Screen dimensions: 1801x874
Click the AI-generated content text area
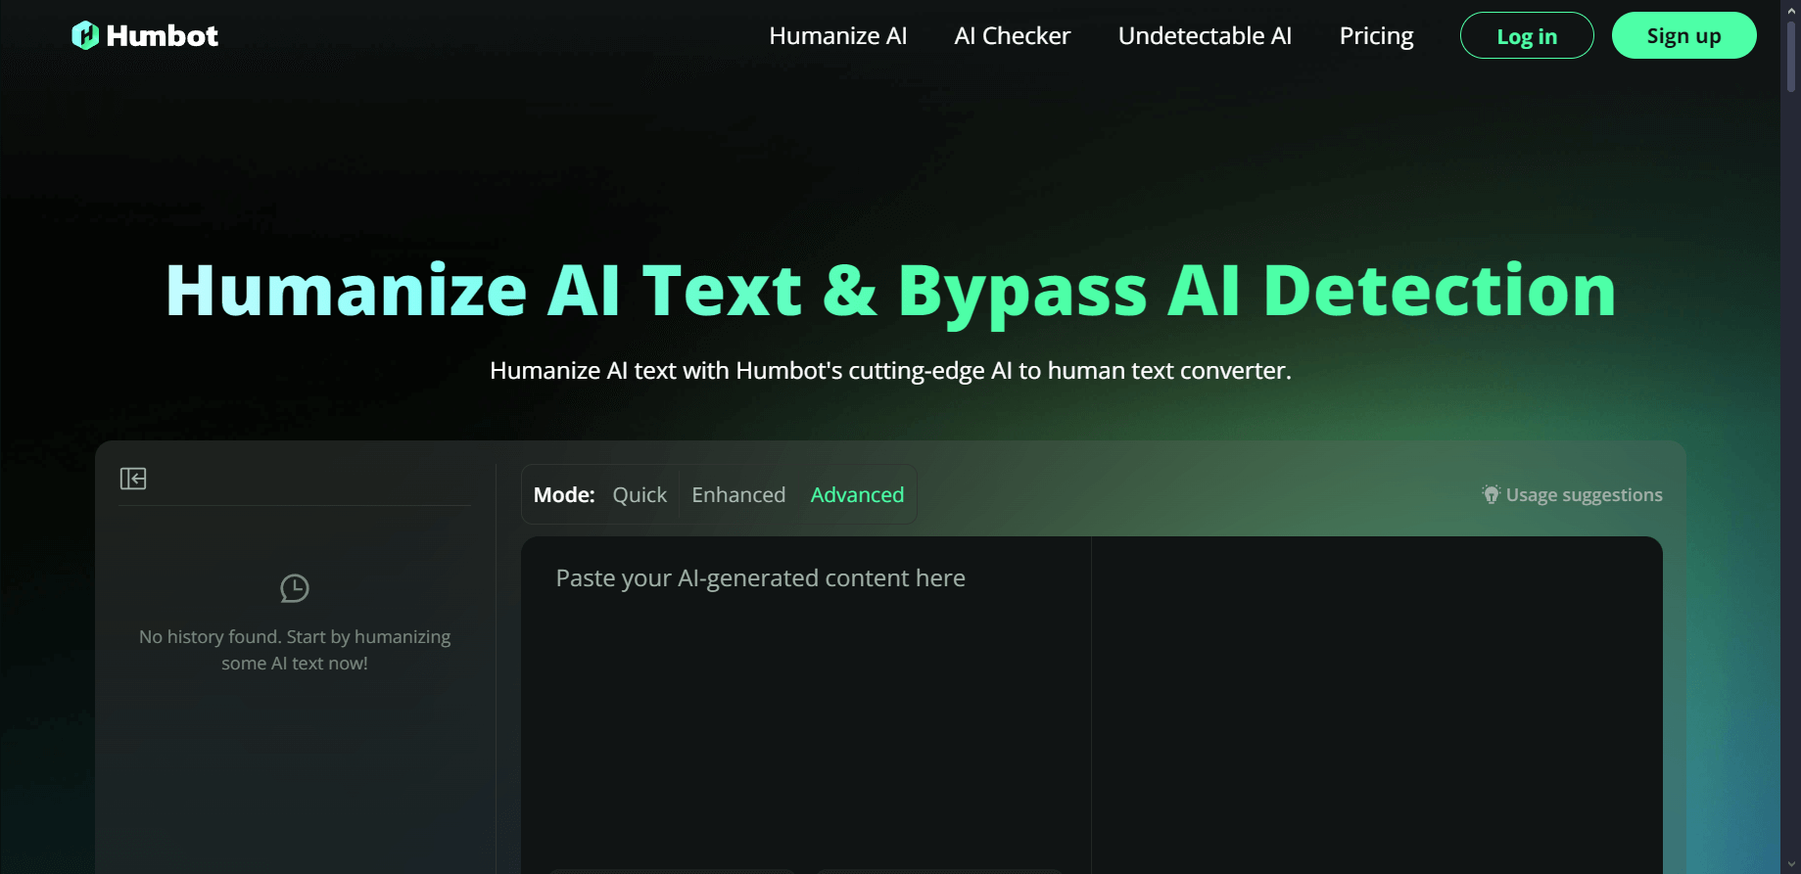(806, 705)
